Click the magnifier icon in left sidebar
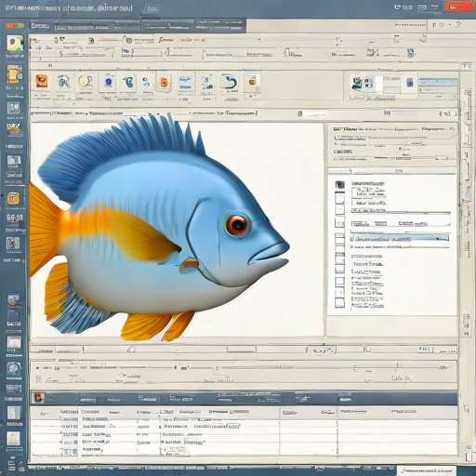 pos(13,300)
